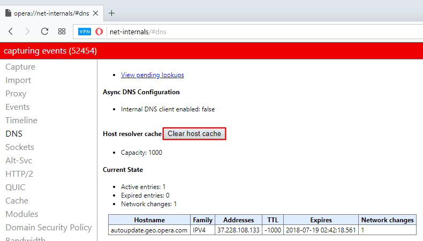Click the Expires column header

(x=321, y=220)
